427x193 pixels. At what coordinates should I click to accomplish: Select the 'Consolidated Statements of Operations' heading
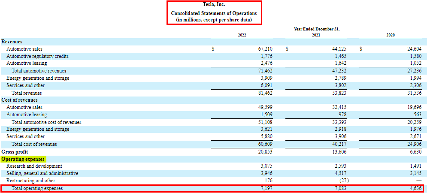214,13
